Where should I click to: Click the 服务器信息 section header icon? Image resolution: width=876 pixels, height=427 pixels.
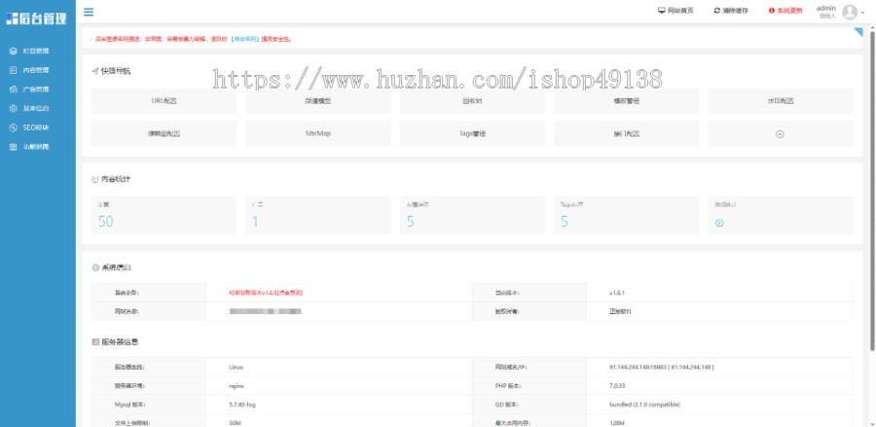(x=95, y=342)
